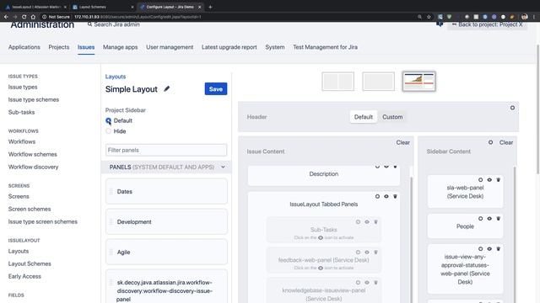Open Early Access in sidebar

coord(24,276)
